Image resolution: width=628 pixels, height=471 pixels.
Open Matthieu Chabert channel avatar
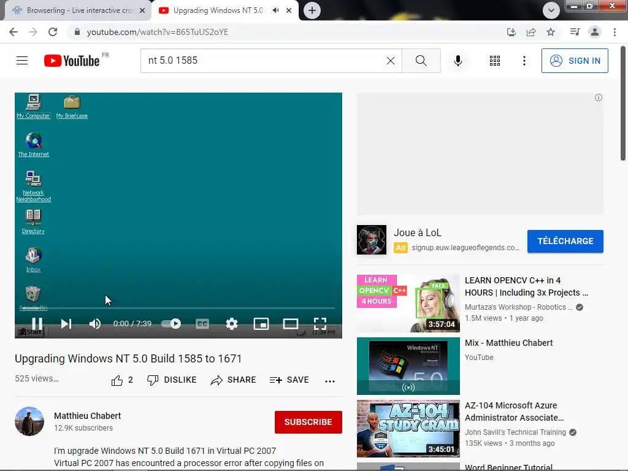click(x=29, y=421)
